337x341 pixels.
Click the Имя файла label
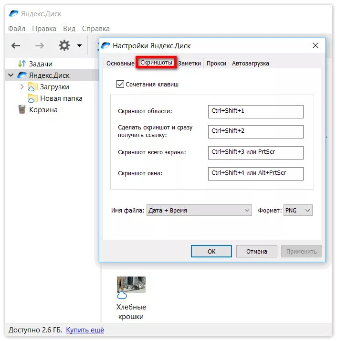click(127, 210)
